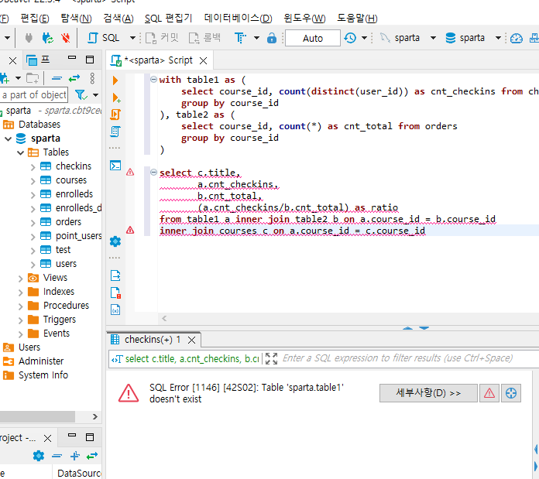
Task: Click the red warning icon beside 세부사항
Action: [489, 393]
